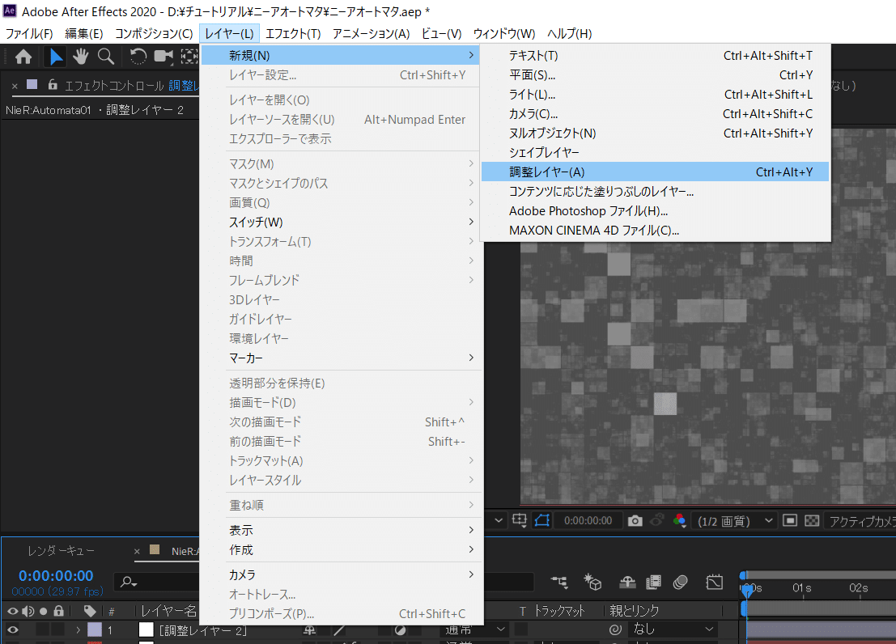Click the current time 0:00:00:00 in timeline

click(56, 576)
